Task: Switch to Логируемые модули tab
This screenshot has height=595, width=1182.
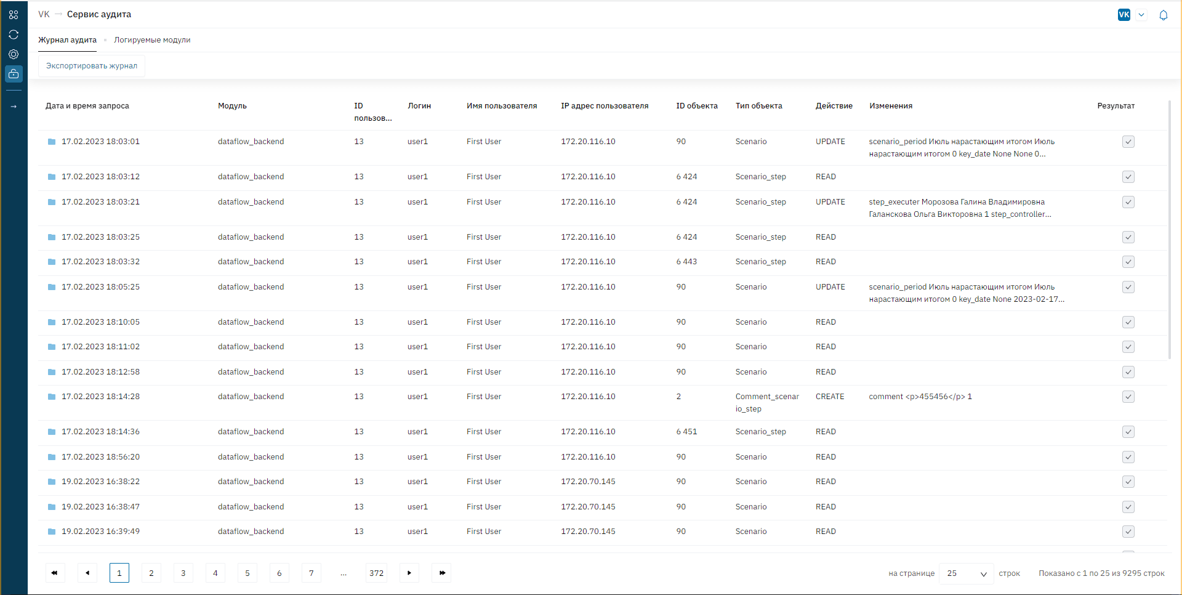Action: tap(152, 40)
